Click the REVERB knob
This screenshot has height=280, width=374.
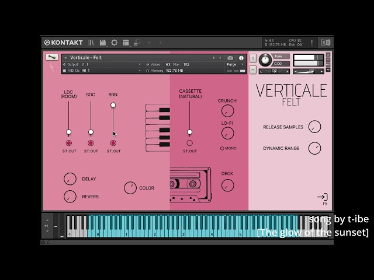point(70,197)
